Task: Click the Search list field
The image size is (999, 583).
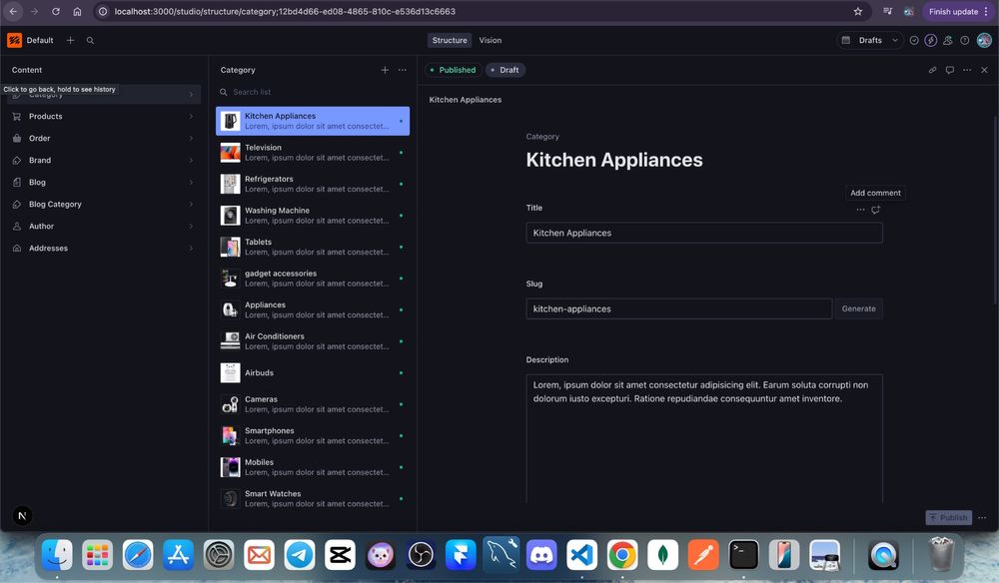Action: click(310, 92)
